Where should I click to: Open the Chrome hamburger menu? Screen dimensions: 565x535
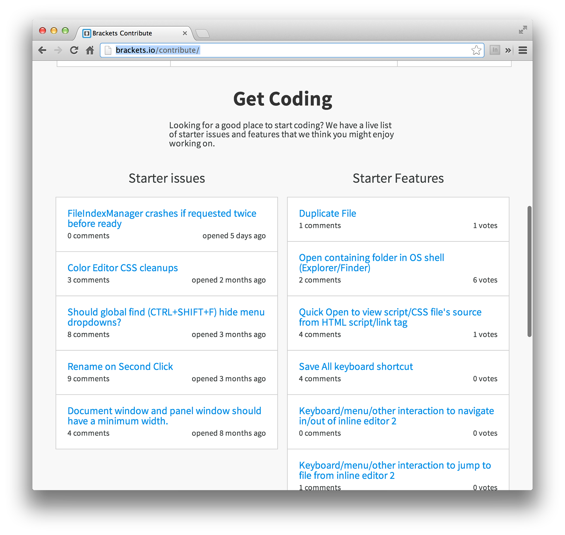click(x=523, y=50)
